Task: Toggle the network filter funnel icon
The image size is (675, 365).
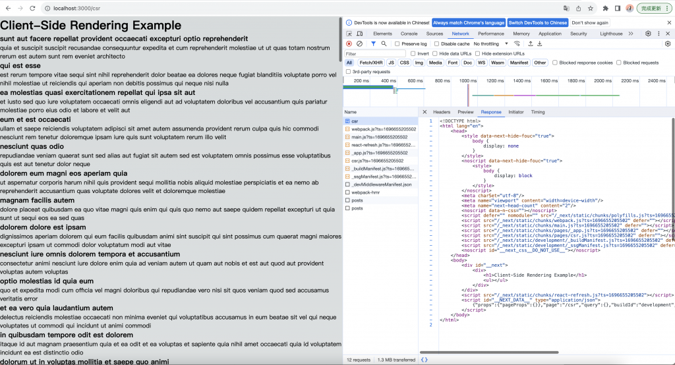Action: pyautogui.click(x=373, y=43)
